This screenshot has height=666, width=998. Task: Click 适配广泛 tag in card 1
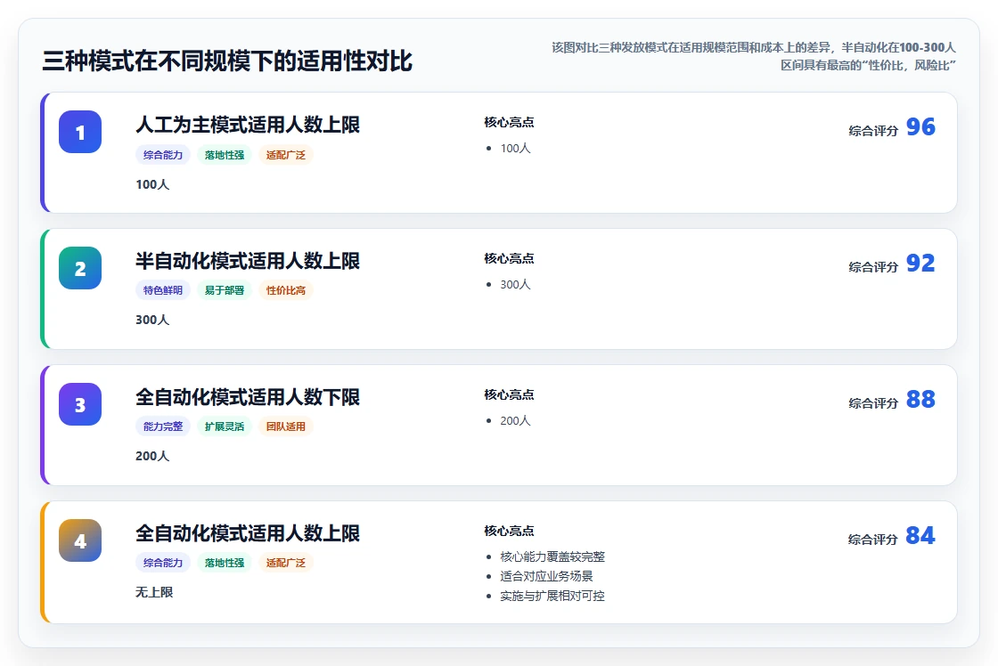[x=286, y=155]
